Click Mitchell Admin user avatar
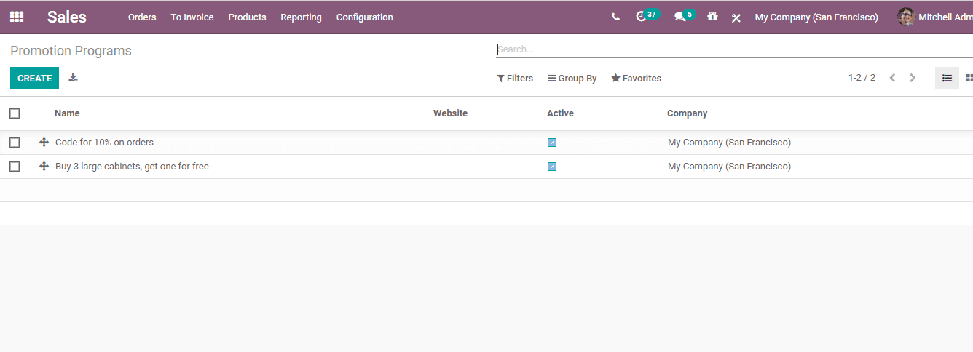This screenshot has width=973, height=352. 906,17
